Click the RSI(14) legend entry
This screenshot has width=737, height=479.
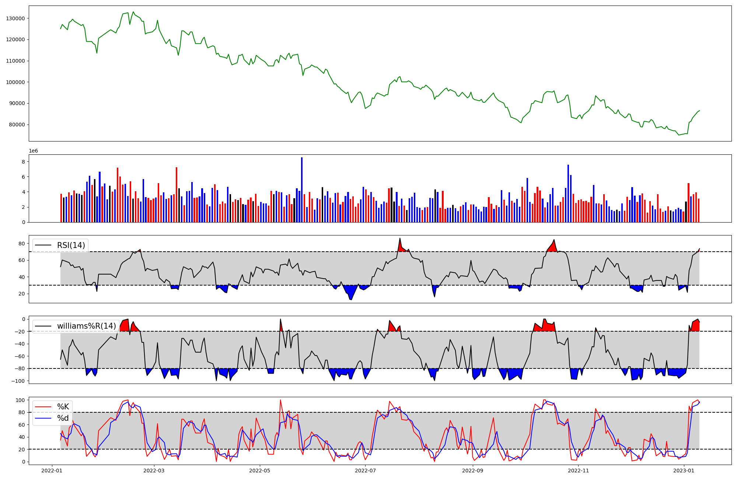pos(70,245)
